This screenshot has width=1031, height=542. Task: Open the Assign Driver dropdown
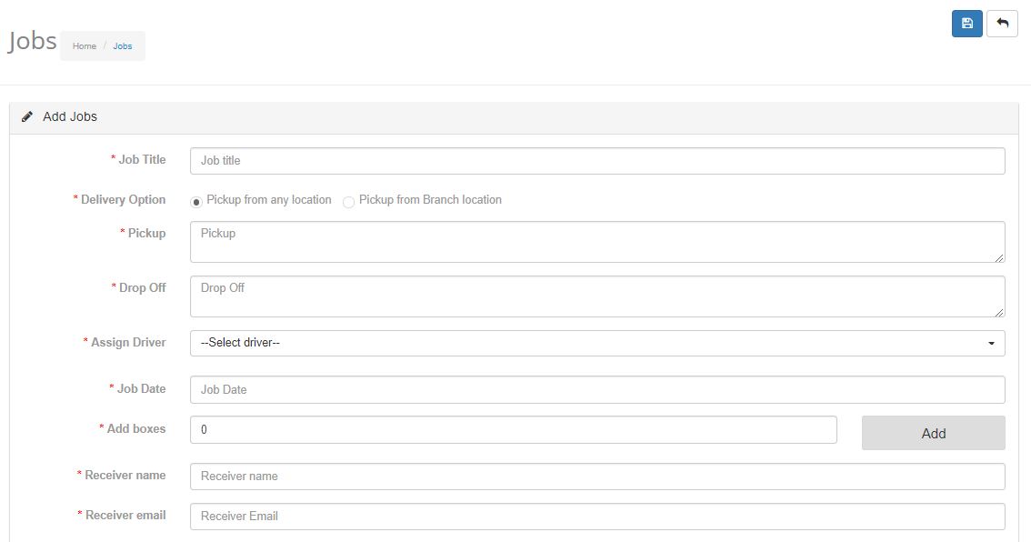pos(597,343)
